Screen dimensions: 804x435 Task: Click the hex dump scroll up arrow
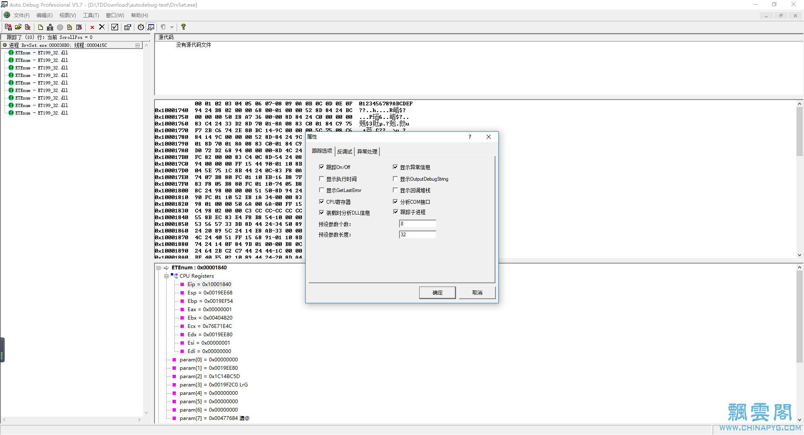pos(799,103)
